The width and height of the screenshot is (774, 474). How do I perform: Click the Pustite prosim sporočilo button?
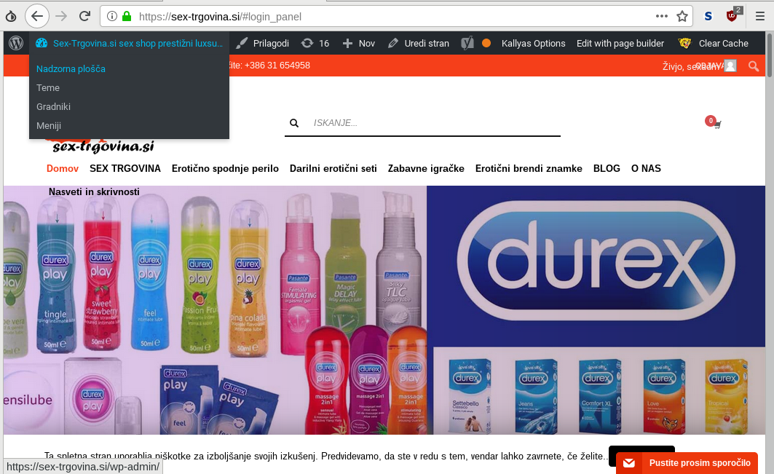tap(687, 462)
